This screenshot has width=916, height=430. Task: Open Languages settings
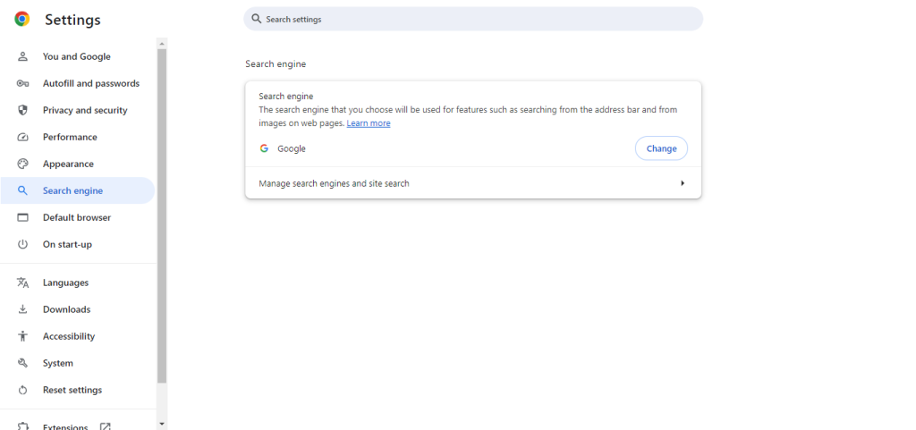tap(77, 283)
